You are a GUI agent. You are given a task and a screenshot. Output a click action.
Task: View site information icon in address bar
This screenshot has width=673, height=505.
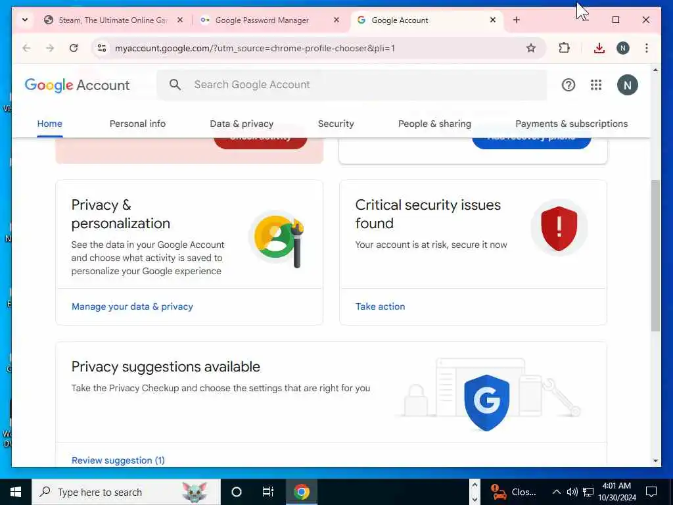coord(102,48)
